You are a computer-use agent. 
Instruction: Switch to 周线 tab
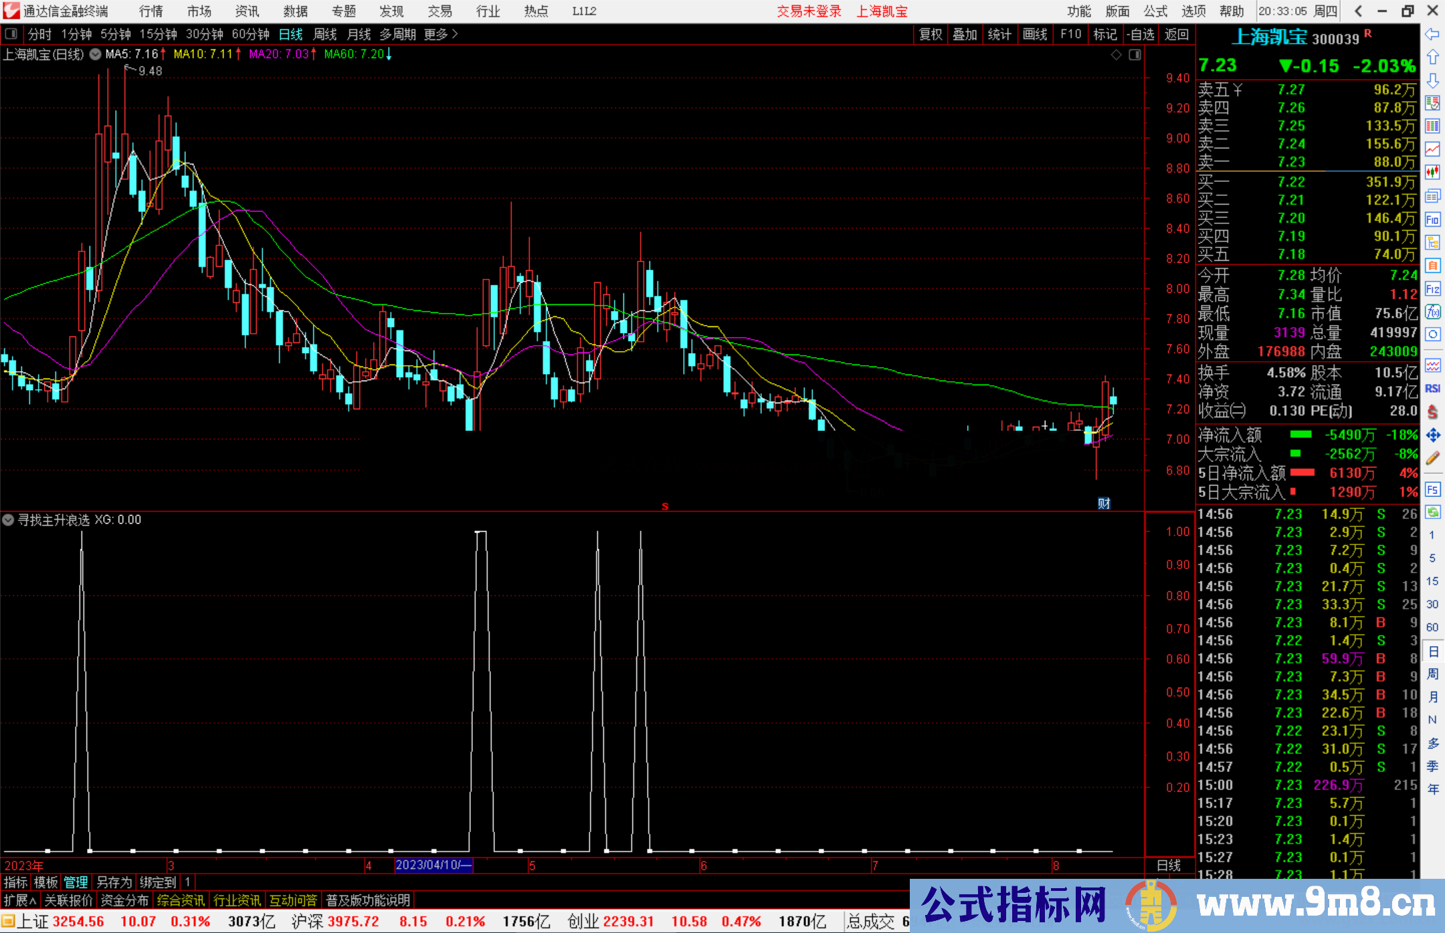tap(325, 34)
